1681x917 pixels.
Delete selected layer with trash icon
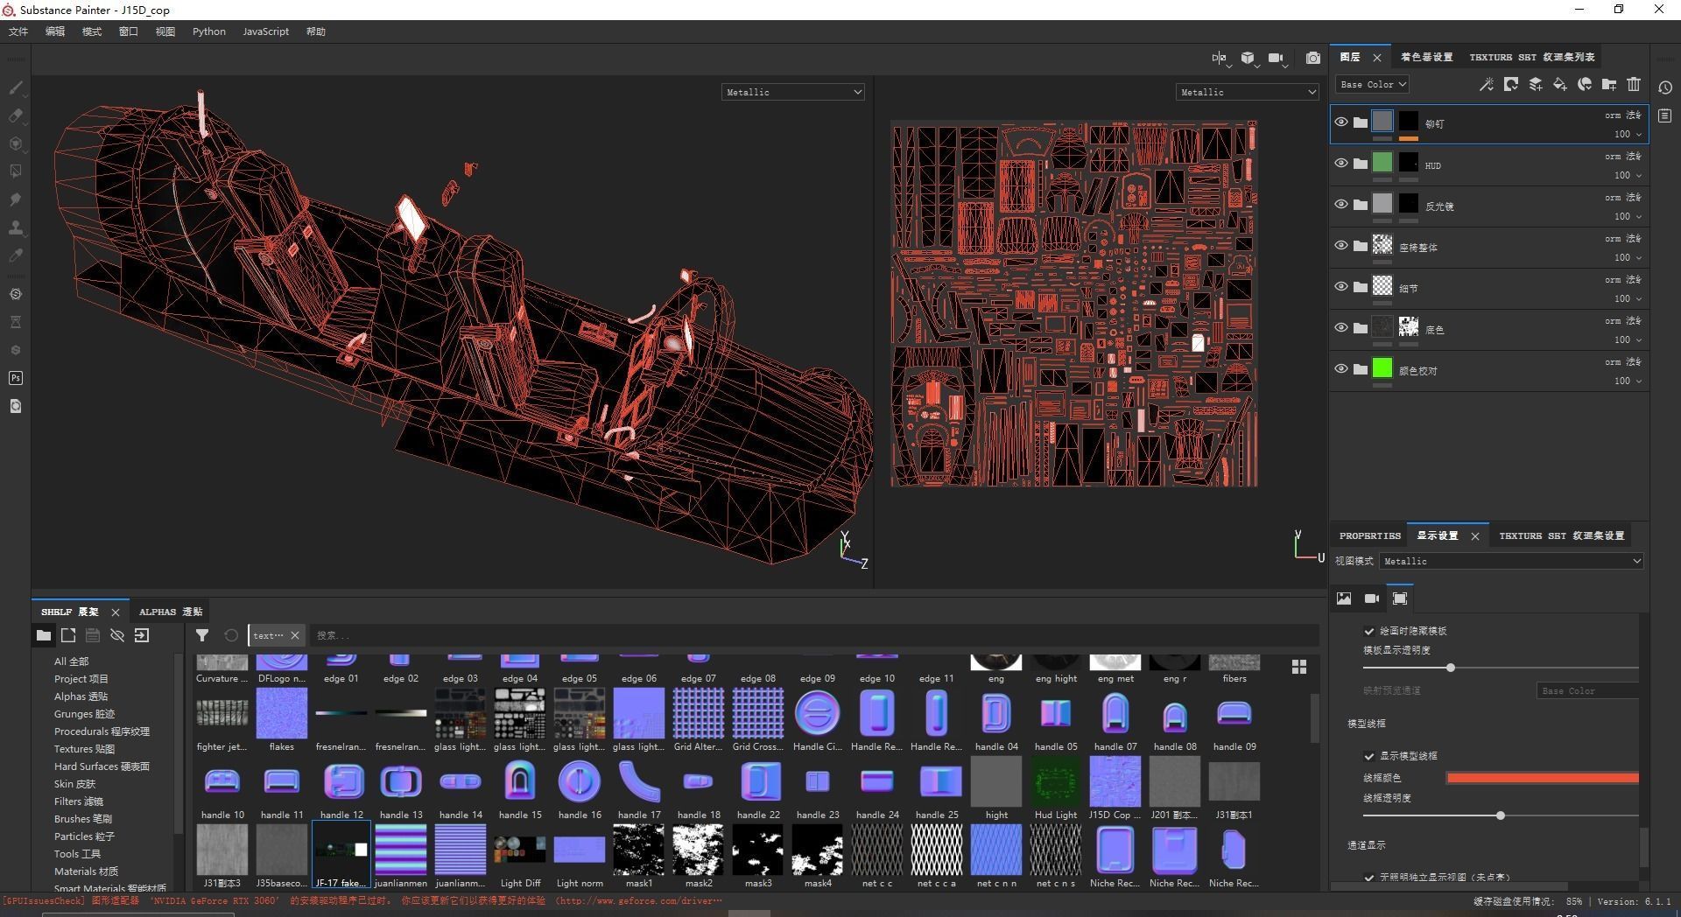(x=1634, y=84)
